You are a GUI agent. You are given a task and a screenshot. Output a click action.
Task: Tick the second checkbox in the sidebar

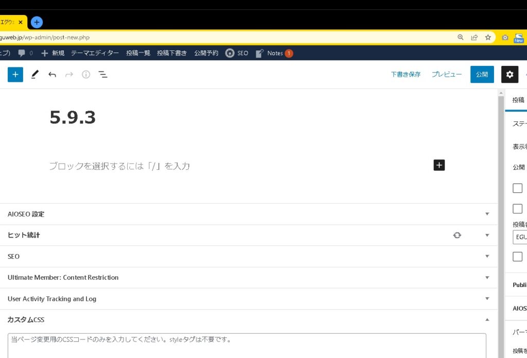517,209
